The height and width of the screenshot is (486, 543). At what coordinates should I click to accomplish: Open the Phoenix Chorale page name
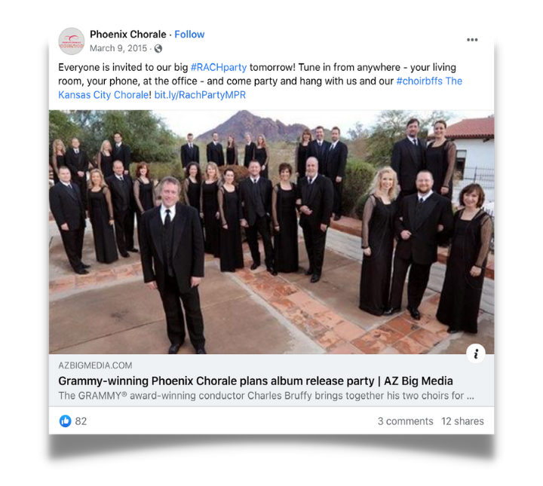(x=127, y=34)
